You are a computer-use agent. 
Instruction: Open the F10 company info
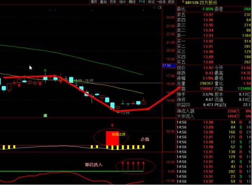[142, 2]
